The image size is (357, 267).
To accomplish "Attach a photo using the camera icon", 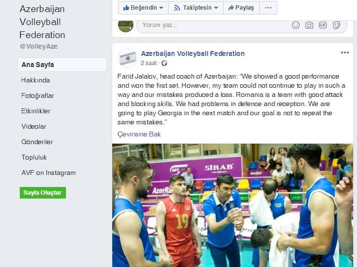I will coord(309,25).
